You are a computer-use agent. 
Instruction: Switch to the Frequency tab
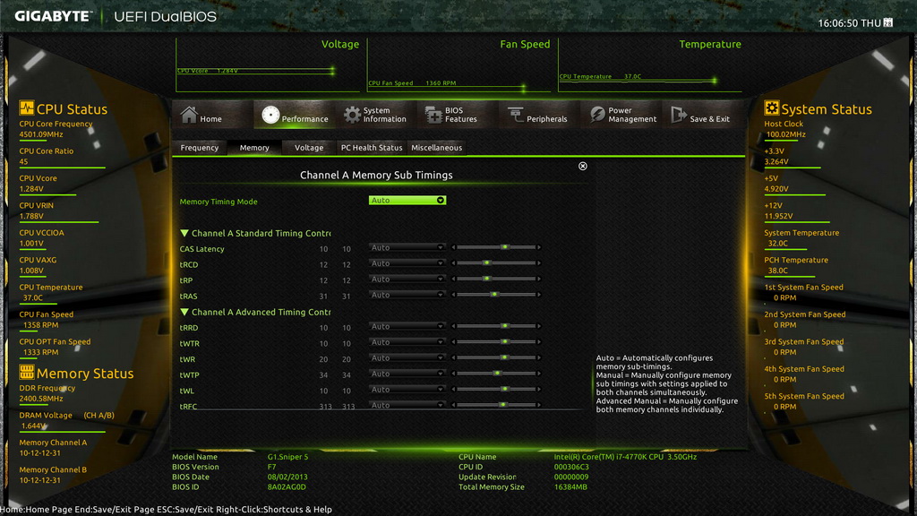click(199, 148)
